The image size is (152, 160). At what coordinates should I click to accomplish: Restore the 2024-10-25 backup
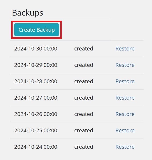click(125, 130)
